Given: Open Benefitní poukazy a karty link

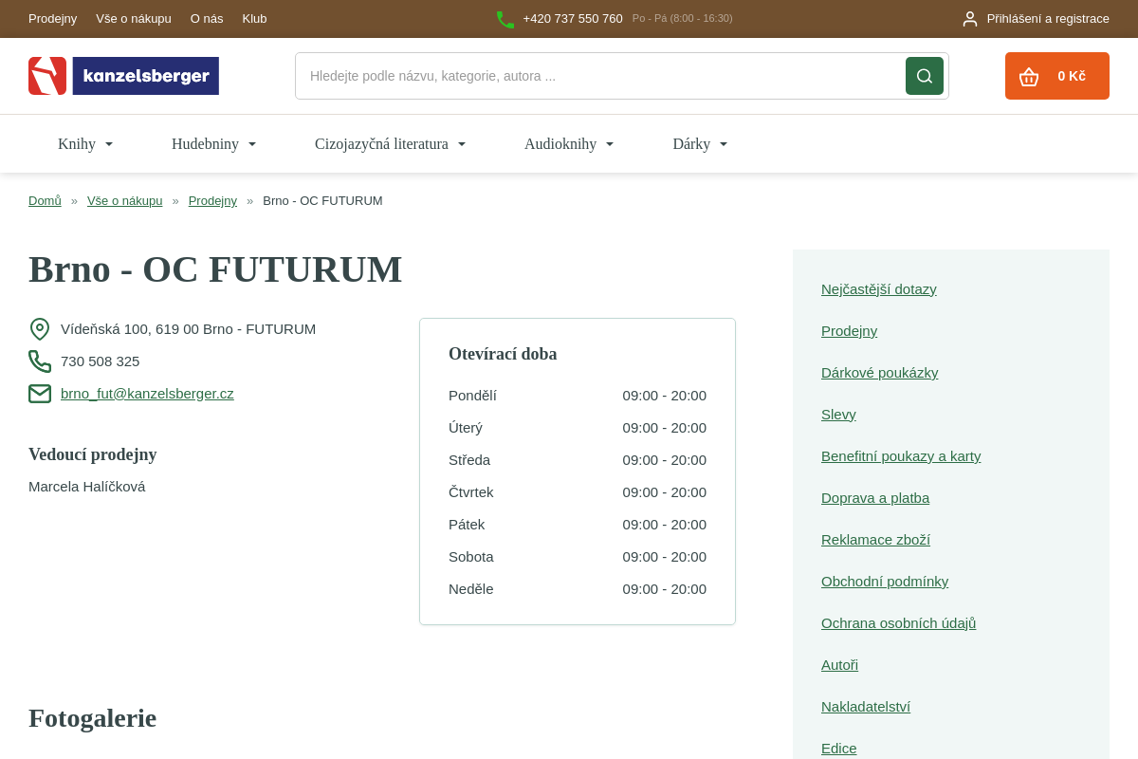Looking at the screenshot, I should (x=901, y=456).
